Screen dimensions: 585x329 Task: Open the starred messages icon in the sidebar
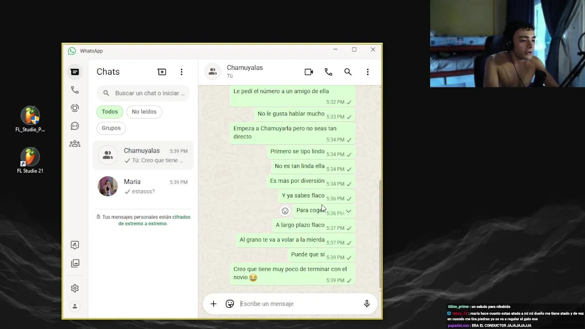[x=75, y=245]
